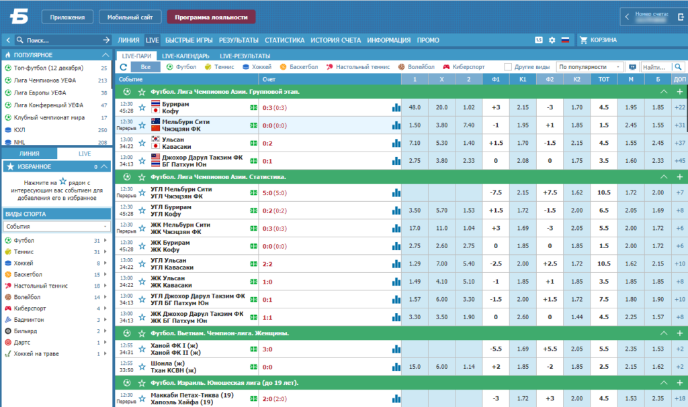Click match tracker icon for Джохор Дарул Такзим ФК row
Viewport: 688px width, 407px height.
[x=253, y=161]
